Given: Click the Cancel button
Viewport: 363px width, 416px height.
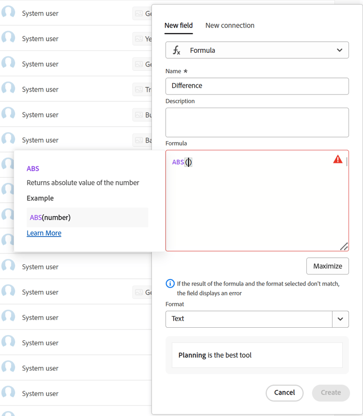Looking at the screenshot, I should tap(285, 393).
